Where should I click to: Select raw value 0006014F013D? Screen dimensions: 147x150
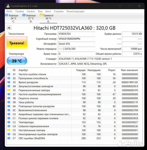tap(130, 82)
